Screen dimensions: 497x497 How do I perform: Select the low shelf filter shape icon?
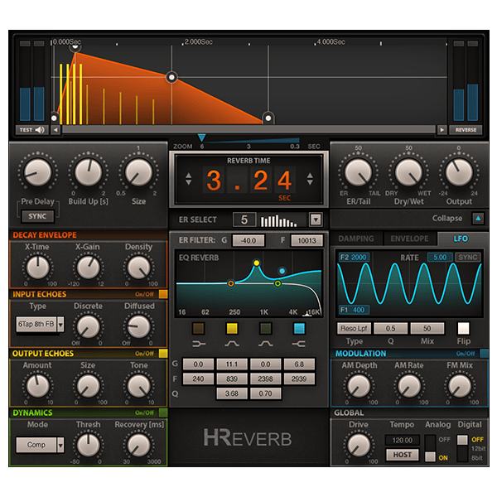[199, 344]
